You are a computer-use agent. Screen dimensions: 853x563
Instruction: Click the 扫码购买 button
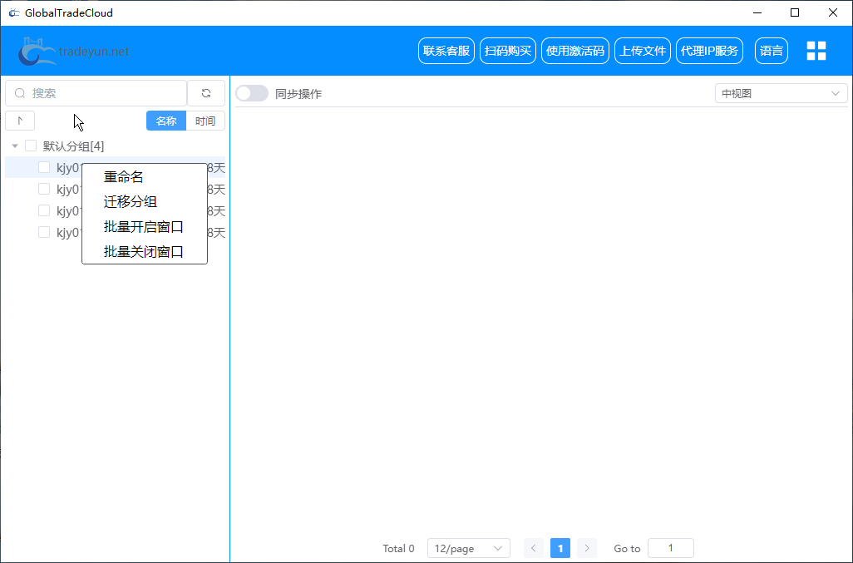pos(507,50)
